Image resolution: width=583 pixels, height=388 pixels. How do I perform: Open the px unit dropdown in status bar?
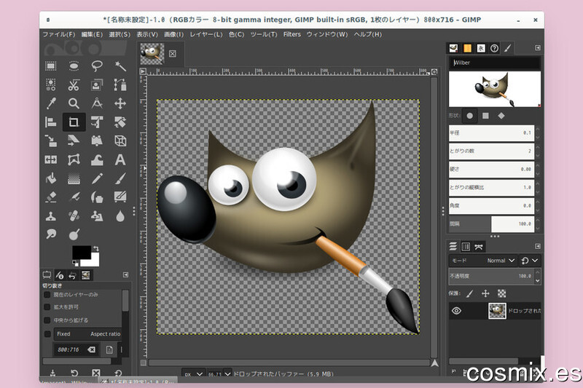[193, 373]
